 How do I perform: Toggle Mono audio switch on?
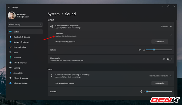(x=169, y=59)
